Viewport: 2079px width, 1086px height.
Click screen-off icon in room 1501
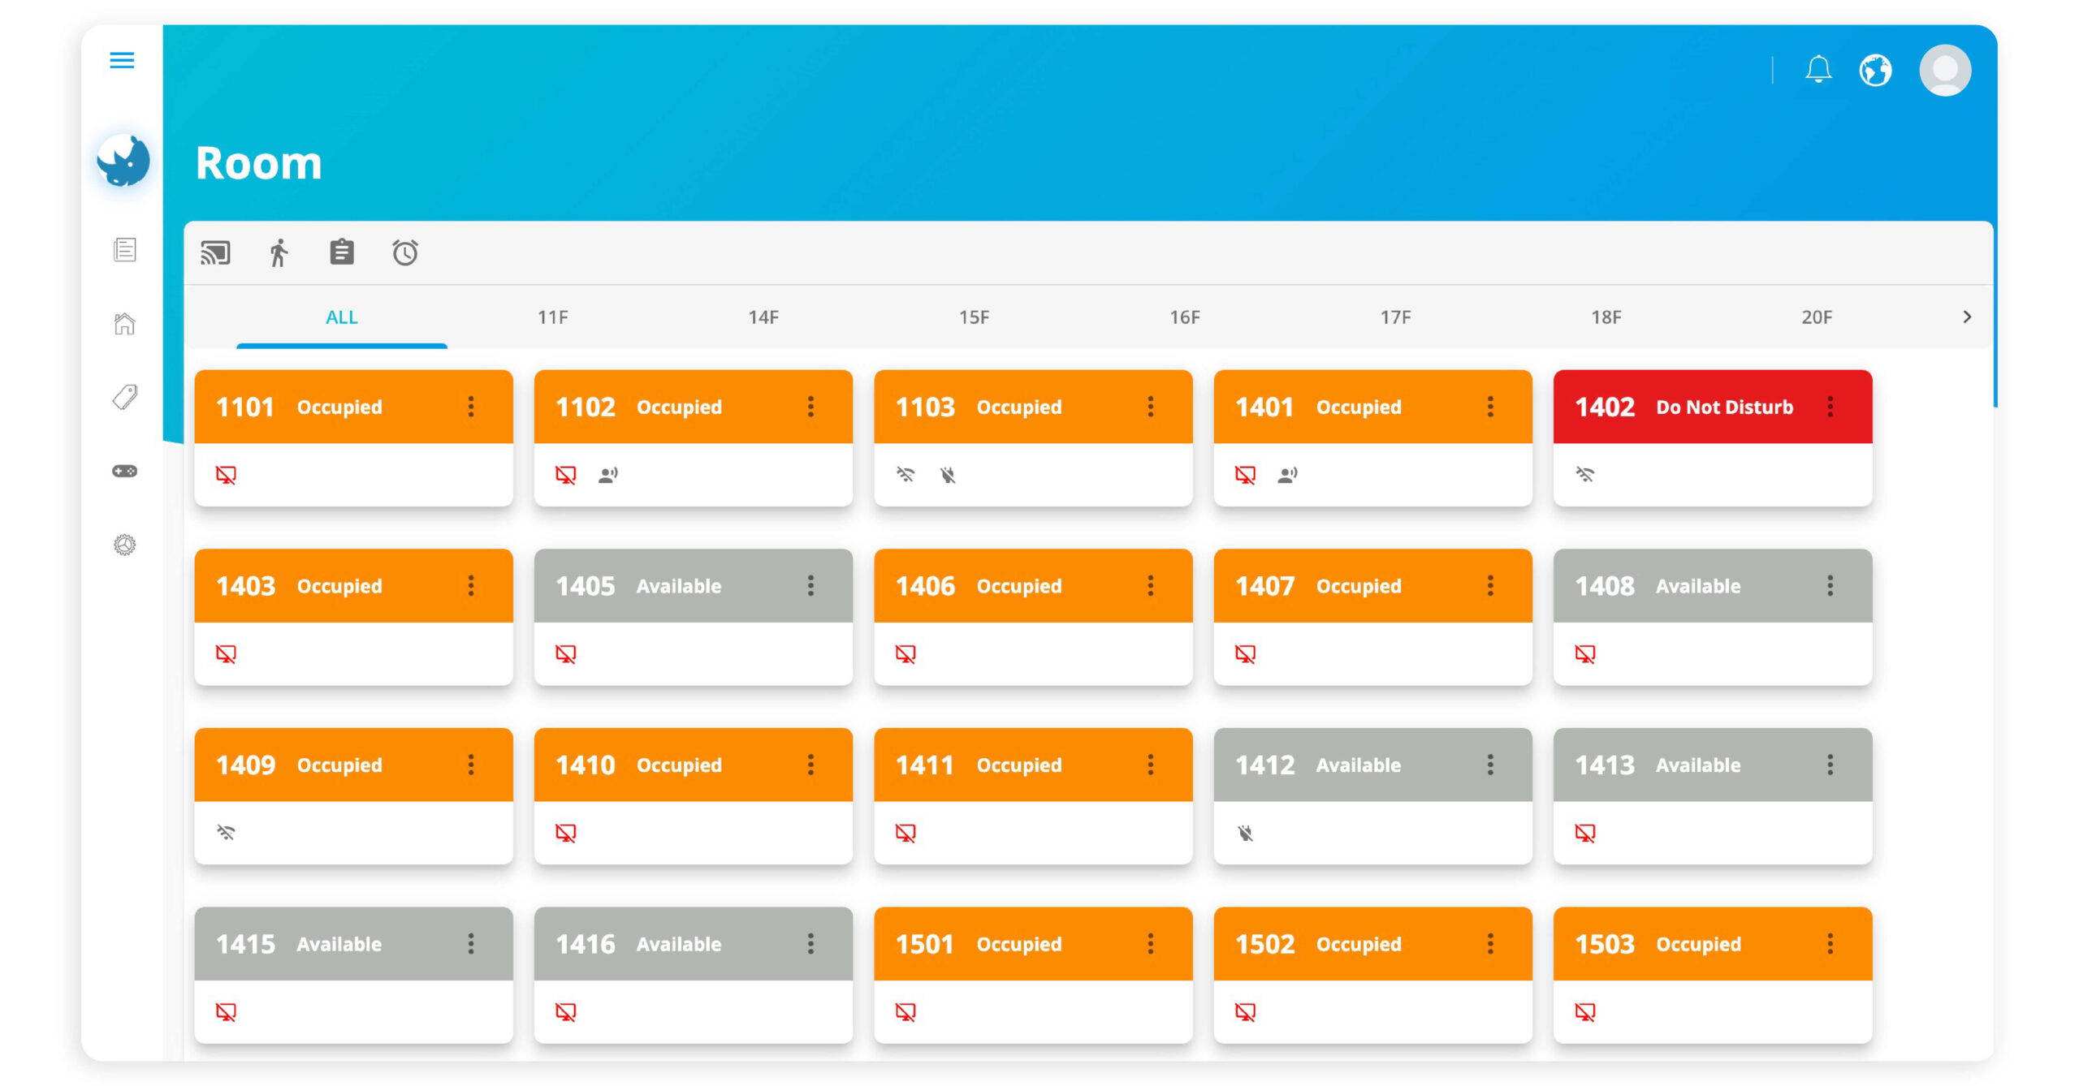click(906, 1012)
